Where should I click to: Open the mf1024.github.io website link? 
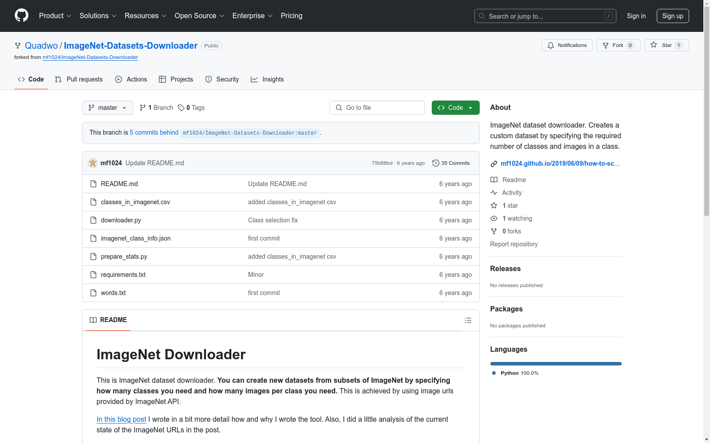[x=560, y=163]
